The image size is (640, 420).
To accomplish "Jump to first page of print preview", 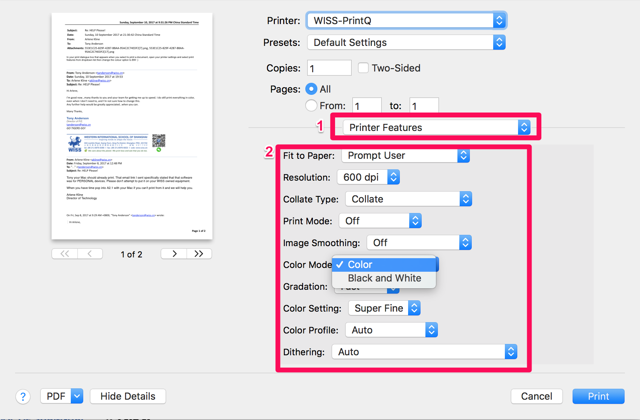I will (64, 254).
